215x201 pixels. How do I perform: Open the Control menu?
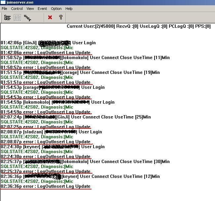tap(17, 9)
